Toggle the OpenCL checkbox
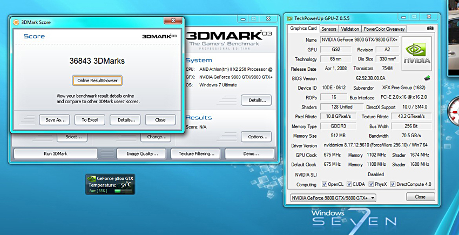The width and height of the screenshot is (459, 235). coord(324,184)
